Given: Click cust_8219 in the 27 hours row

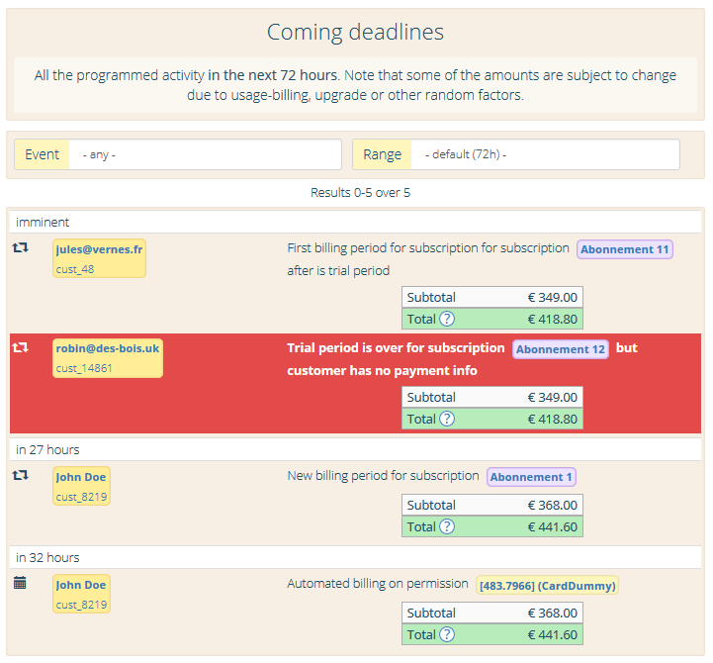Looking at the screenshot, I should pyautogui.click(x=81, y=497).
